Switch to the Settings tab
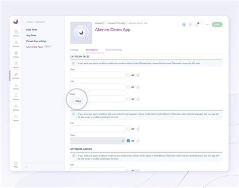The height and width of the screenshot is (188, 239). (74, 50)
